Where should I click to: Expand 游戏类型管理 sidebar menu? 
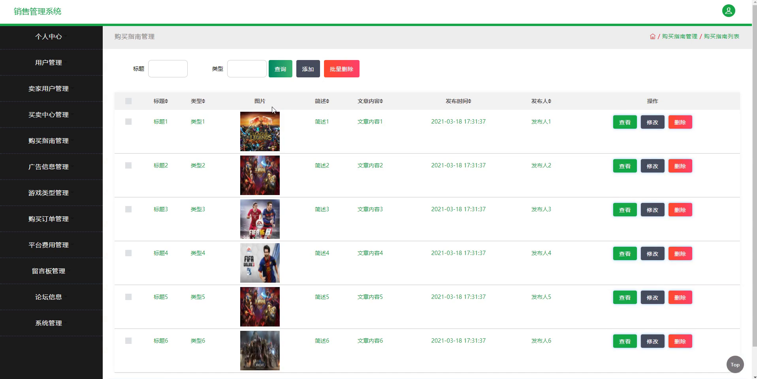(x=51, y=193)
